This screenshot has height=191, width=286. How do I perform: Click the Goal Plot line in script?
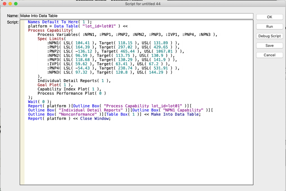point(55,85)
